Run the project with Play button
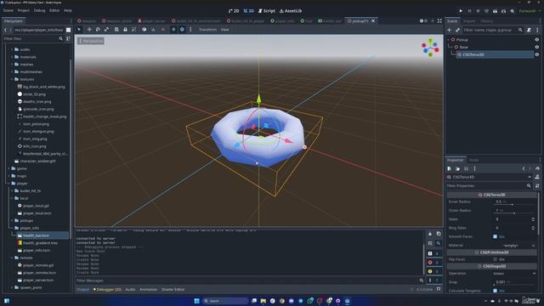The width and height of the screenshot is (544, 306). 461,11
